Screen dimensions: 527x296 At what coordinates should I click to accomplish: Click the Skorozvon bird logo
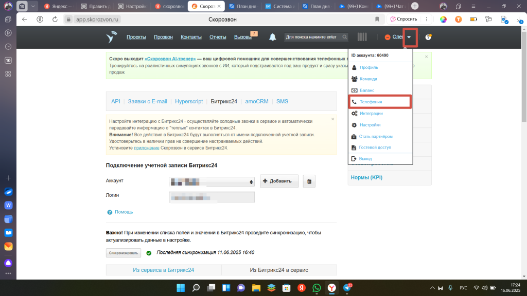[x=112, y=37]
